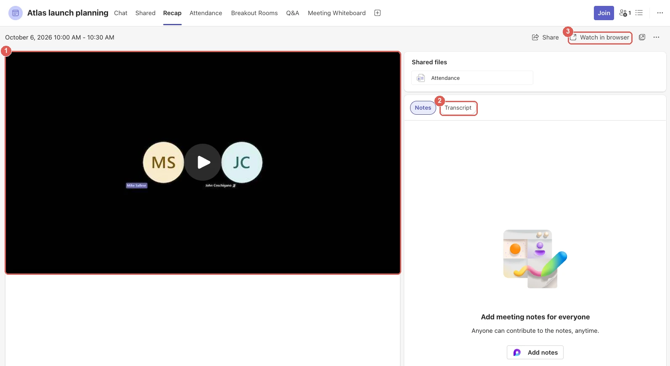The image size is (670, 366).
Task: Click the Attendance file icon in Shared files
Action: coord(421,78)
